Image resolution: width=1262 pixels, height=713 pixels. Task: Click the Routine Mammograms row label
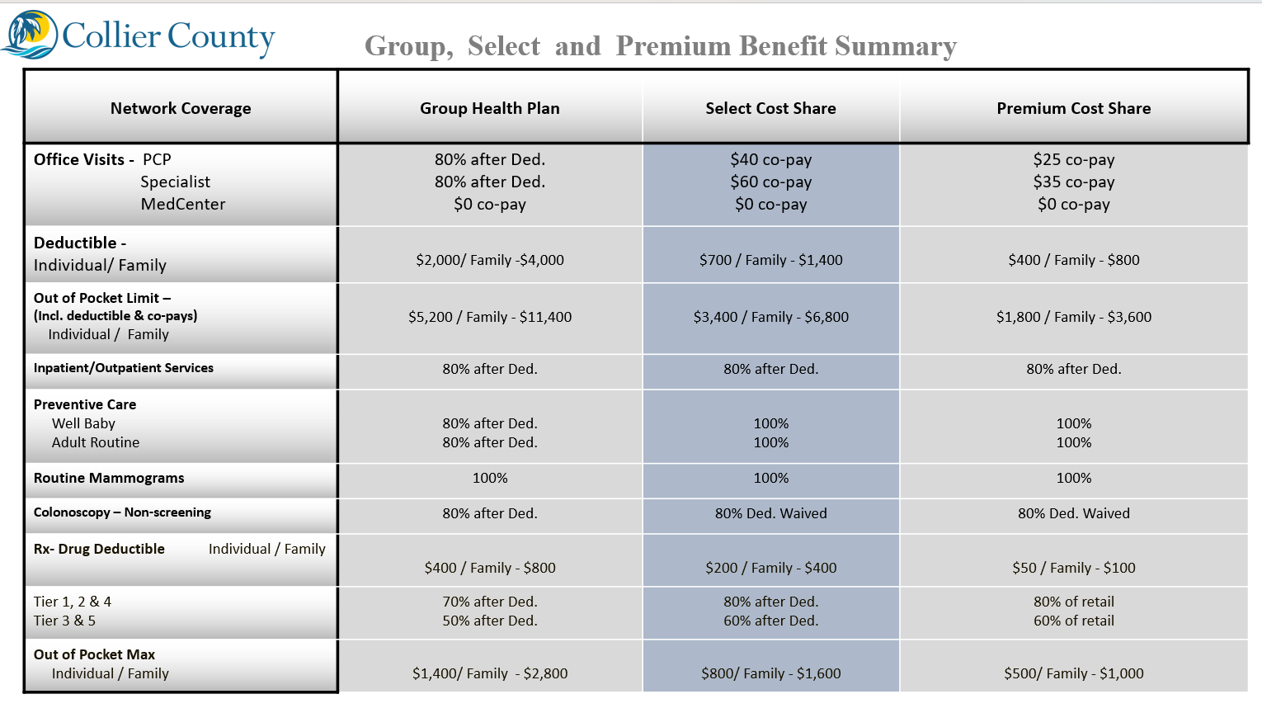(x=109, y=478)
